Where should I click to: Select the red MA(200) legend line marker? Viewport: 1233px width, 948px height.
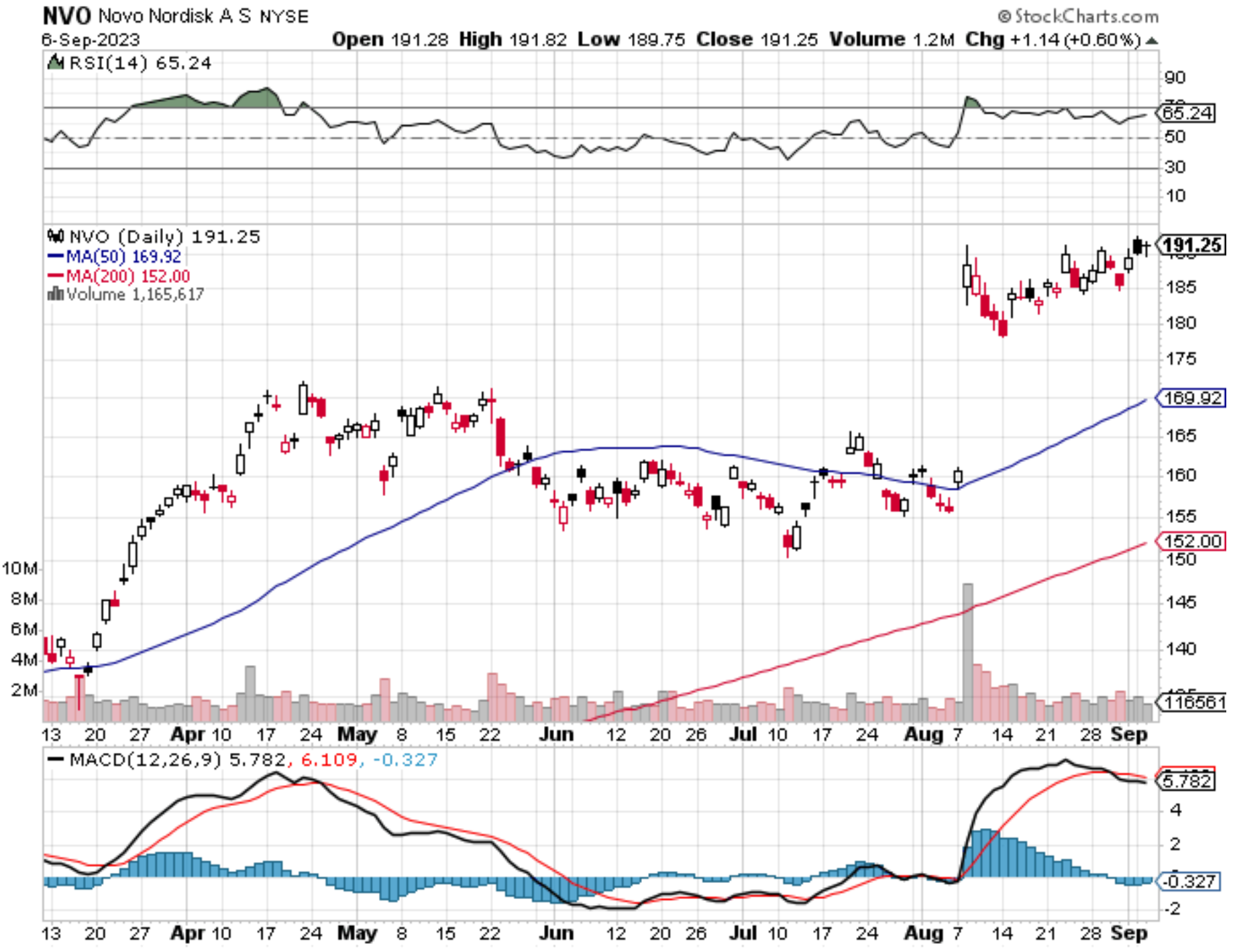(x=56, y=276)
